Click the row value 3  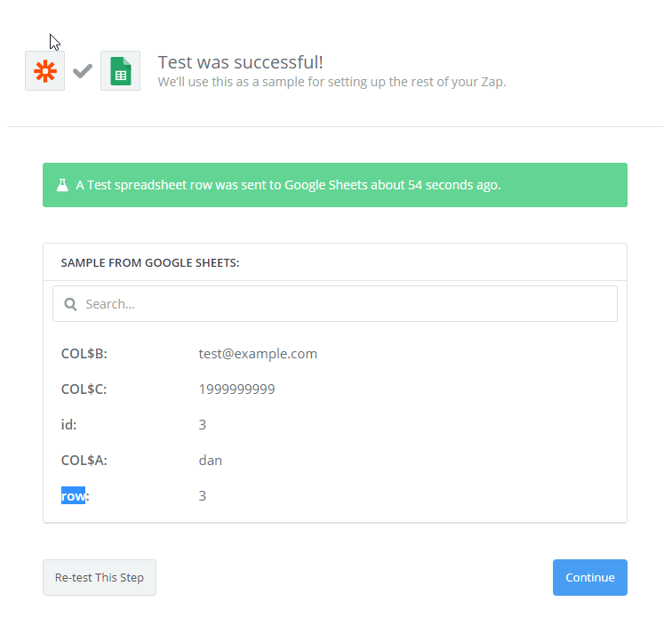pos(203,496)
